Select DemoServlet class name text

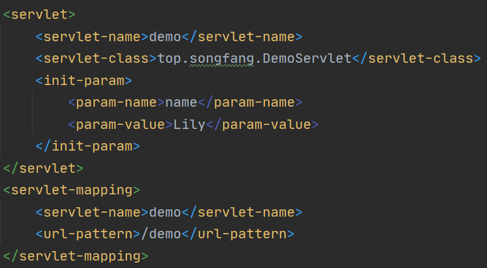click(x=307, y=59)
